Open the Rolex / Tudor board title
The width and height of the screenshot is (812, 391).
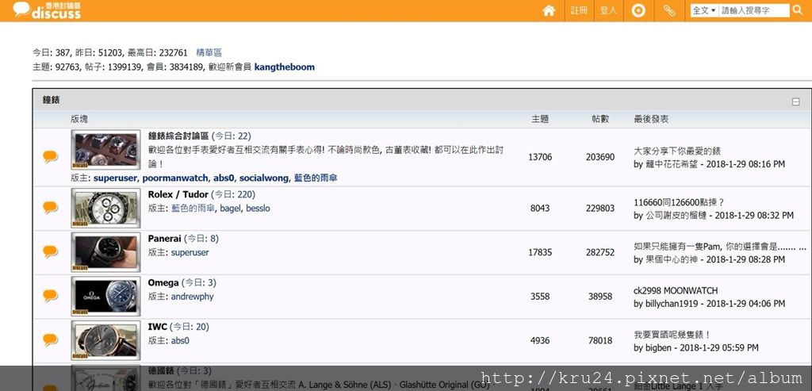pyautogui.click(x=178, y=194)
